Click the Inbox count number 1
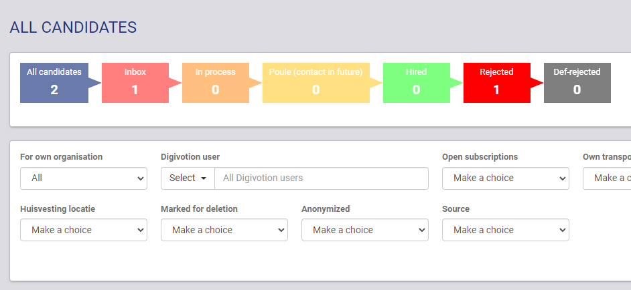Image resolution: width=631 pixels, height=290 pixels. click(x=135, y=90)
